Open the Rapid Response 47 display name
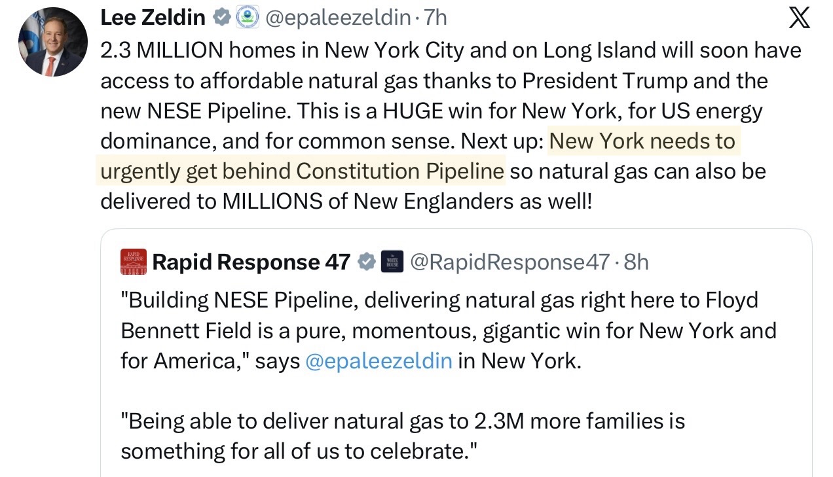Screen dimensions: 833x477 tap(251, 262)
